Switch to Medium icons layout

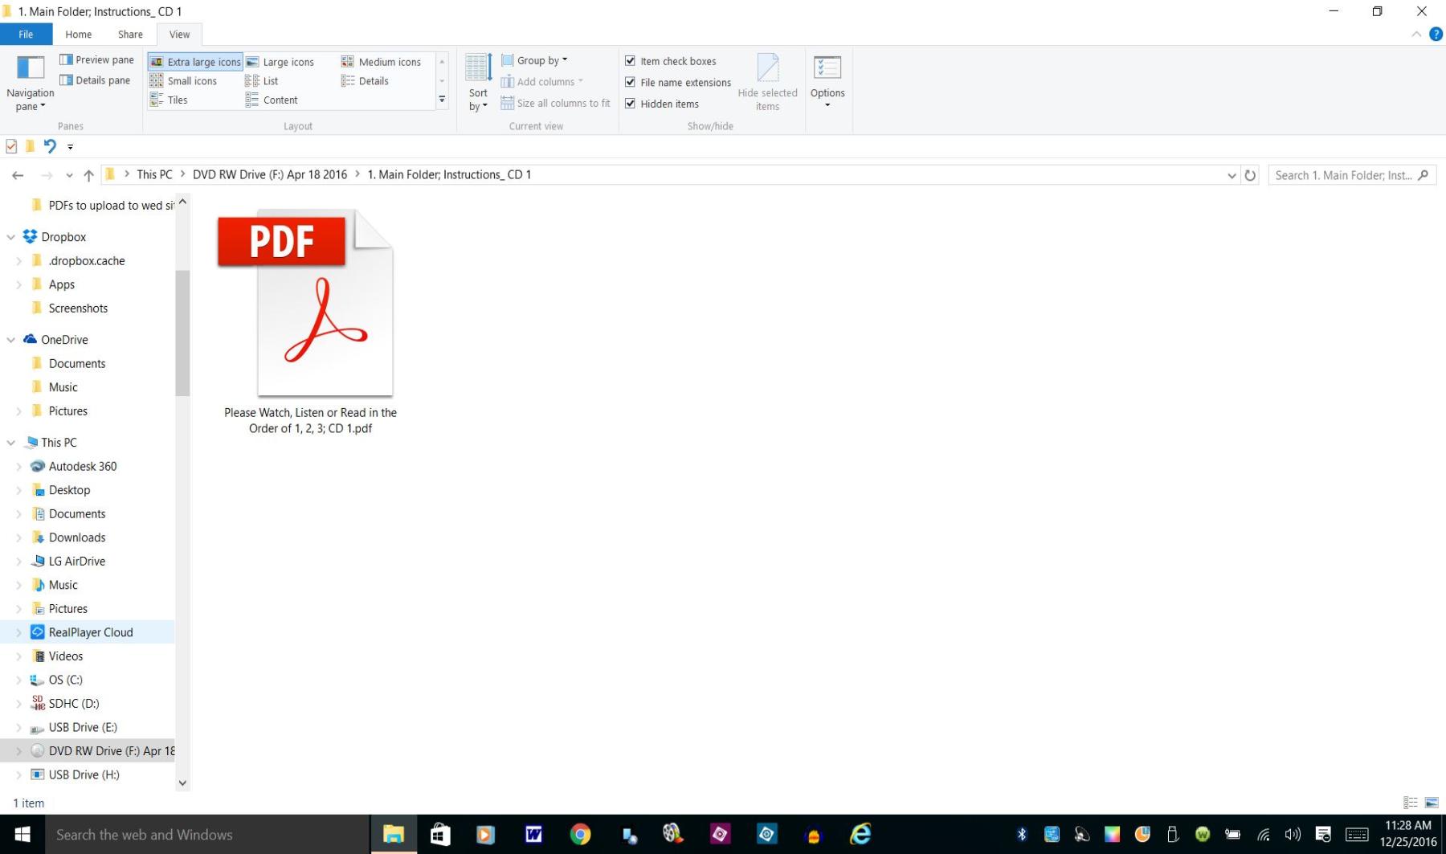pos(381,62)
